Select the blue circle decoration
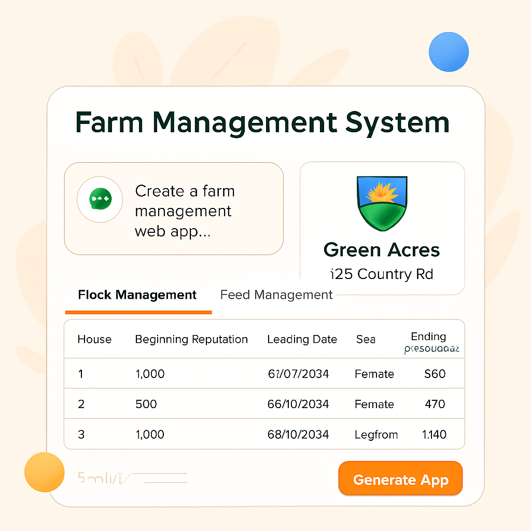 [x=449, y=52]
